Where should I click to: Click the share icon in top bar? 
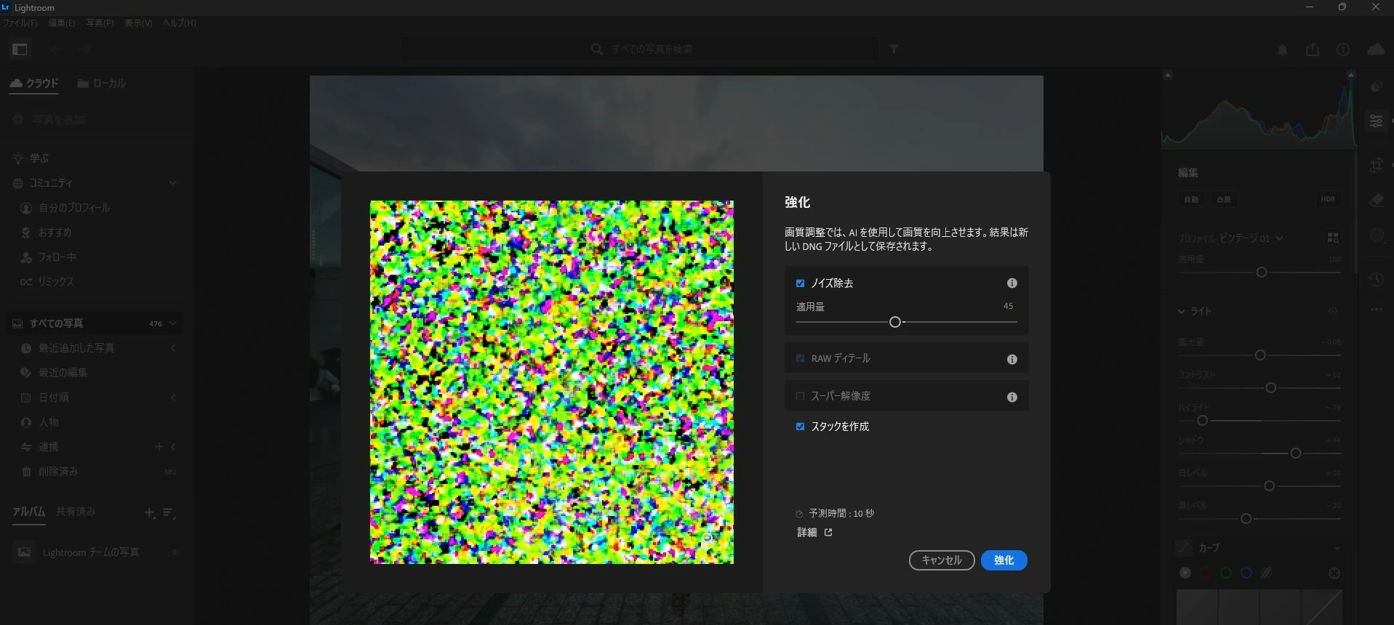1313,49
